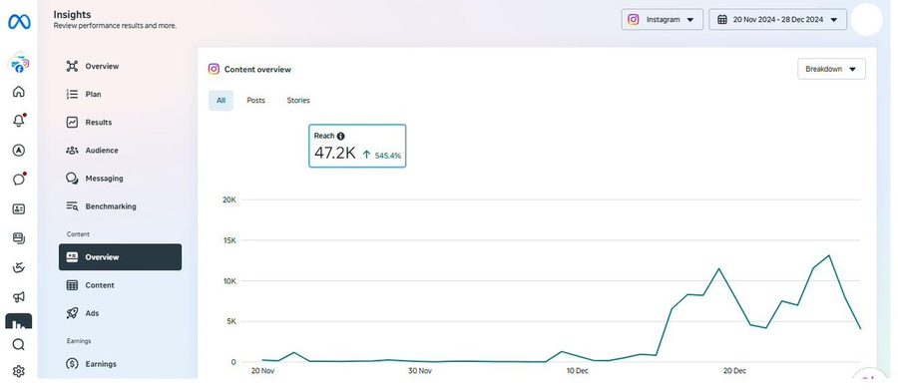The image size is (898, 390).
Task: Open the Ads rocket section
Action: [121, 313]
